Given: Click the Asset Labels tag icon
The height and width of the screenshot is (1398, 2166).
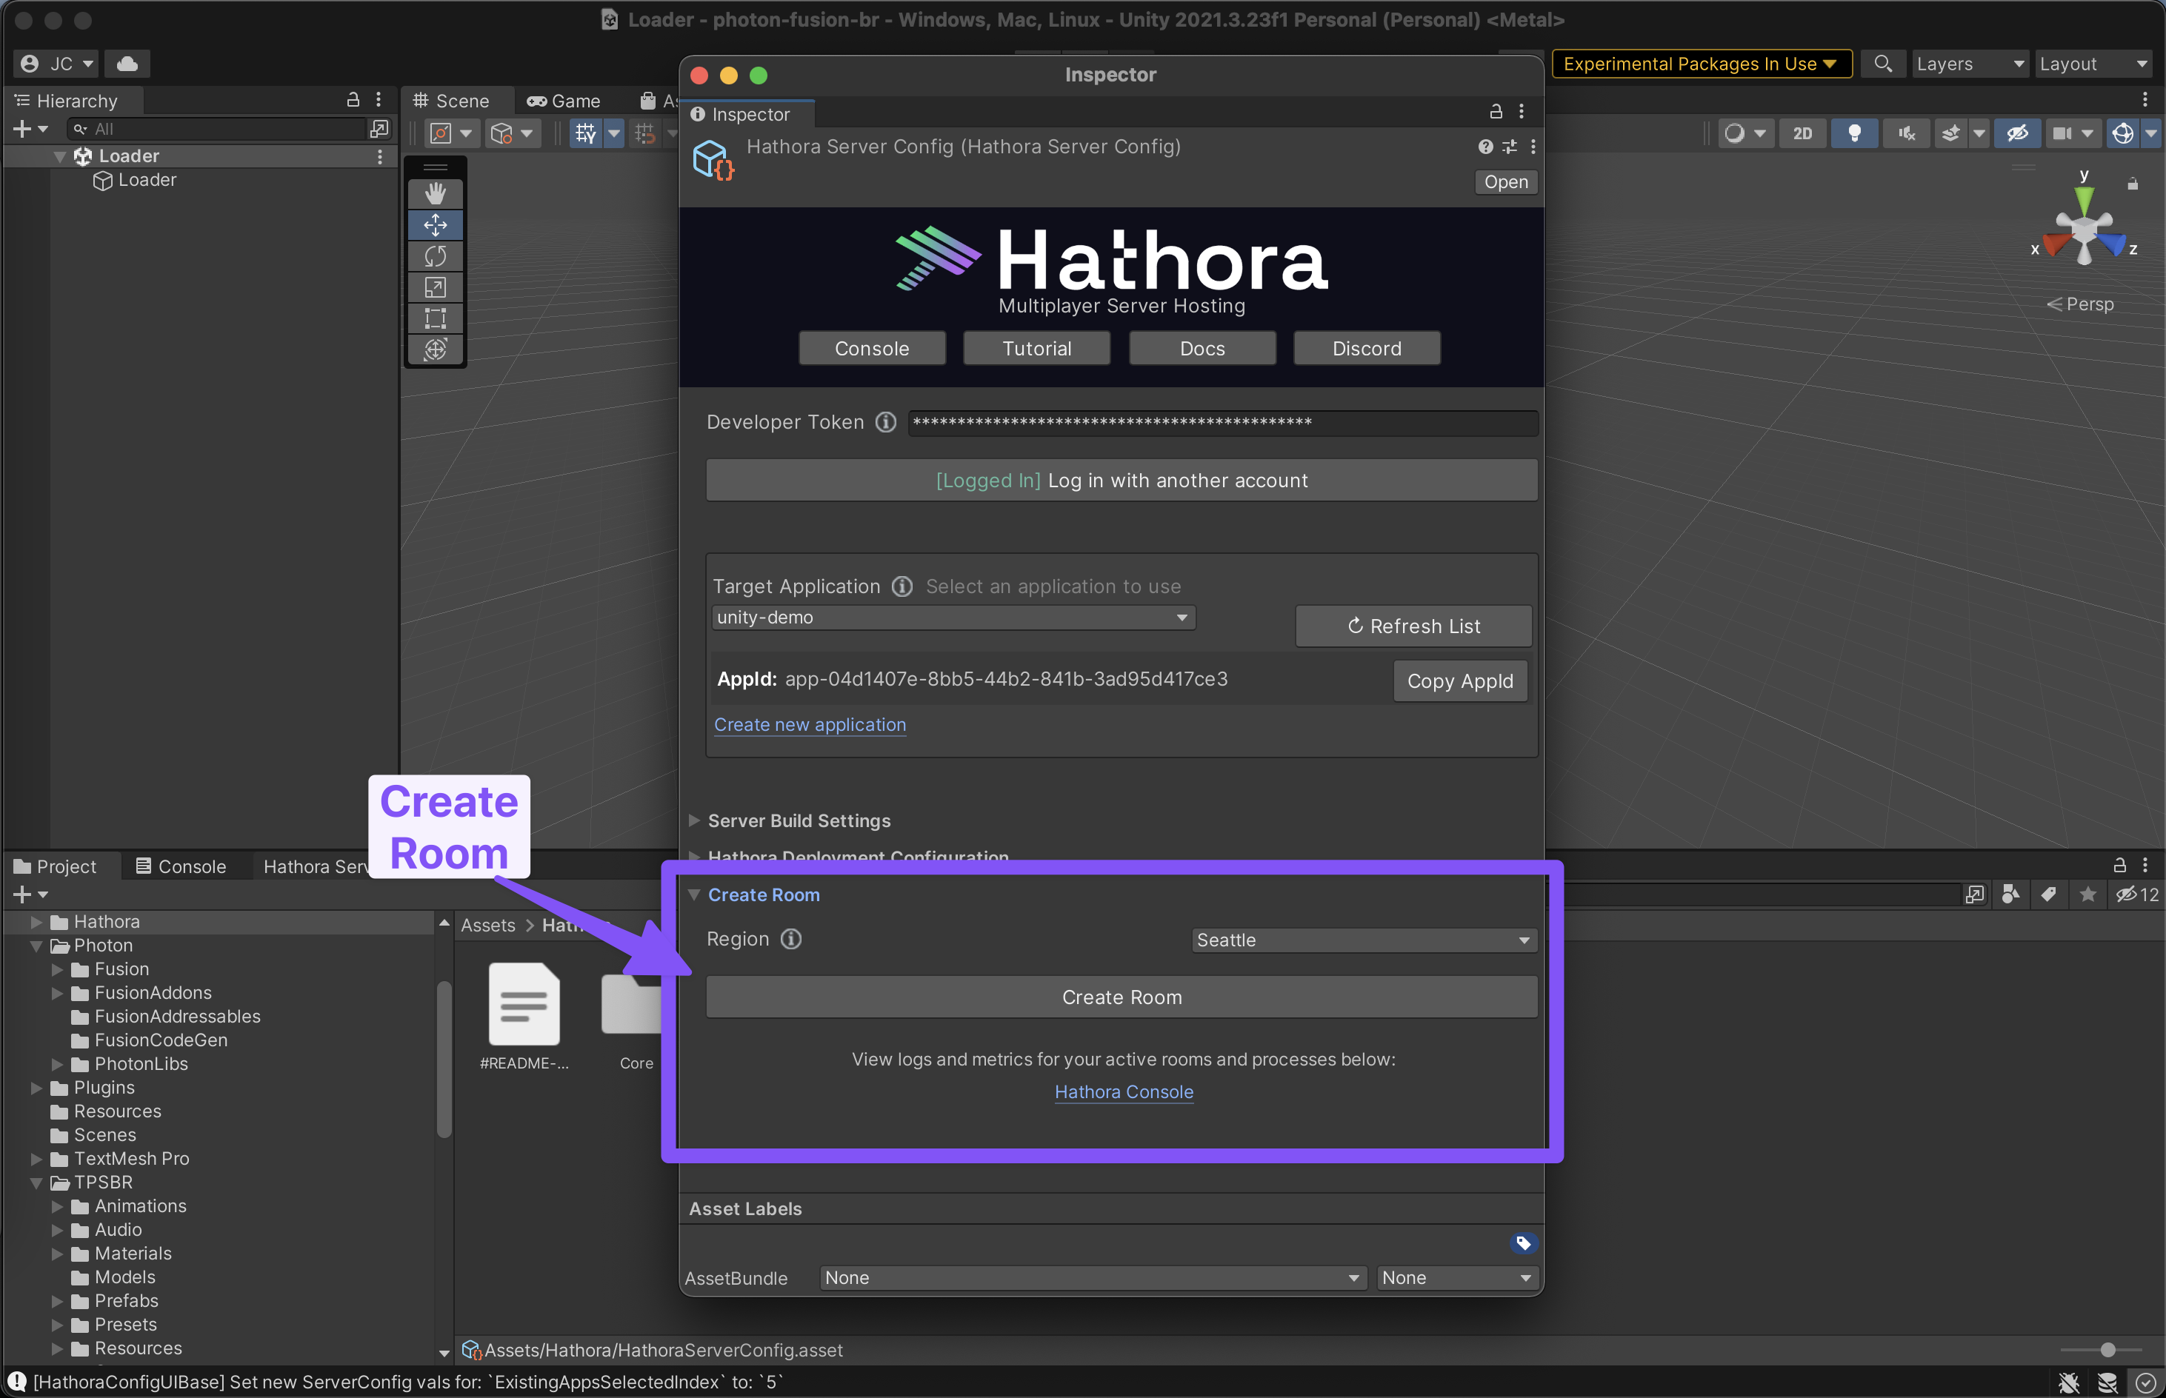Looking at the screenshot, I should pyautogui.click(x=1523, y=1243).
